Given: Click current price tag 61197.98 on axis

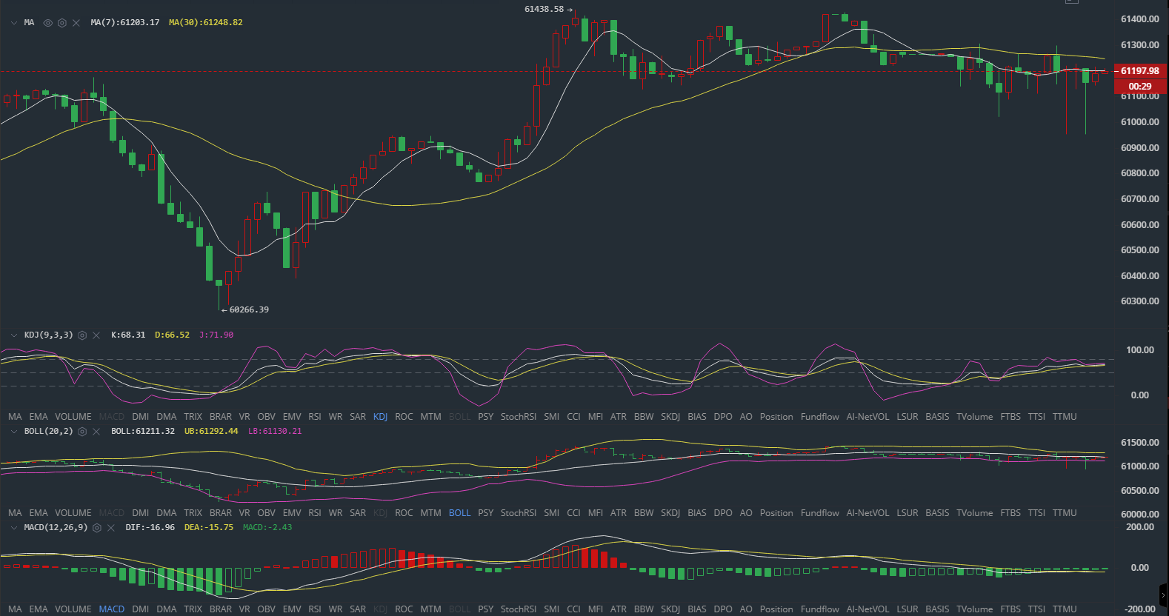Looking at the screenshot, I should pos(1140,71).
